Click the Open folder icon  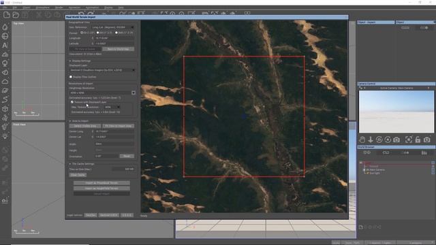(x=16, y=15)
